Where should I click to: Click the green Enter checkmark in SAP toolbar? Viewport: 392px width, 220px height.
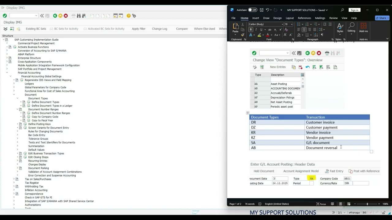[5, 16]
